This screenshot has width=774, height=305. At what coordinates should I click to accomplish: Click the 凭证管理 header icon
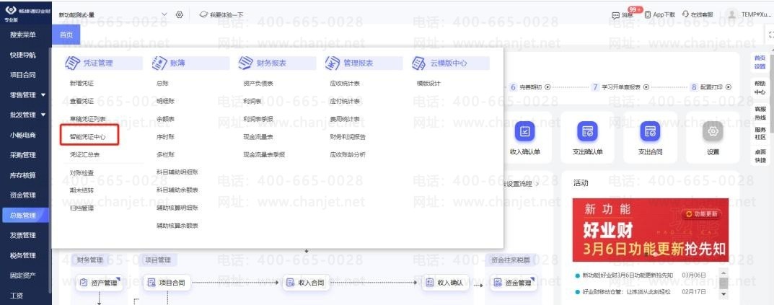tap(73, 63)
